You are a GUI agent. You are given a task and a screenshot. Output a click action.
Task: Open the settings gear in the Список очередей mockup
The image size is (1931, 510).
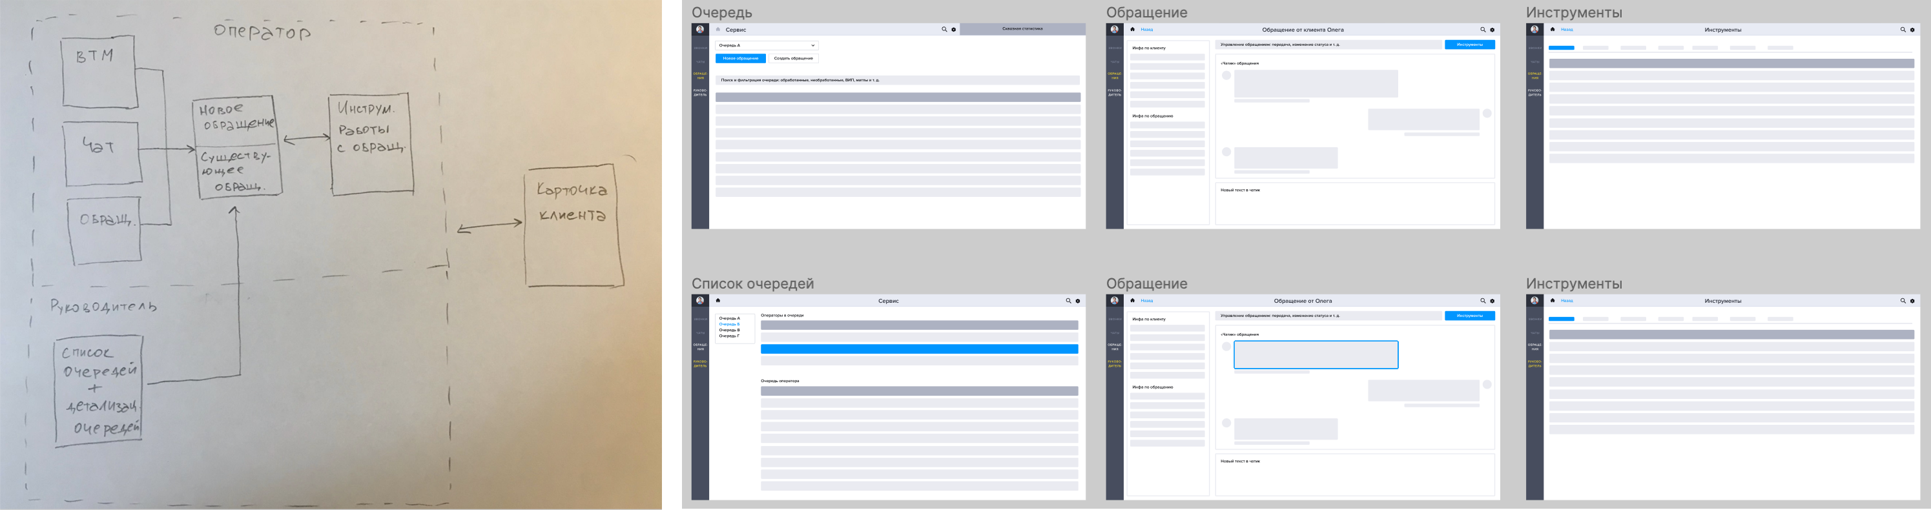1078,300
